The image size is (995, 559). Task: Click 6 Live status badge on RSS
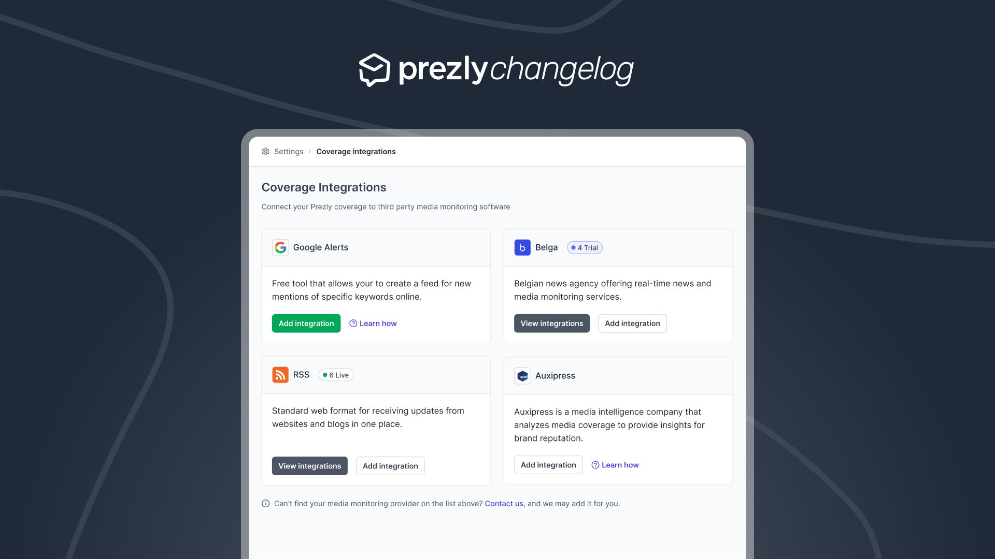tap(335, 375)
